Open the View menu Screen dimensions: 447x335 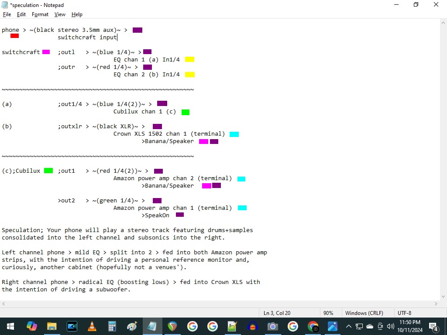[60, 14]
